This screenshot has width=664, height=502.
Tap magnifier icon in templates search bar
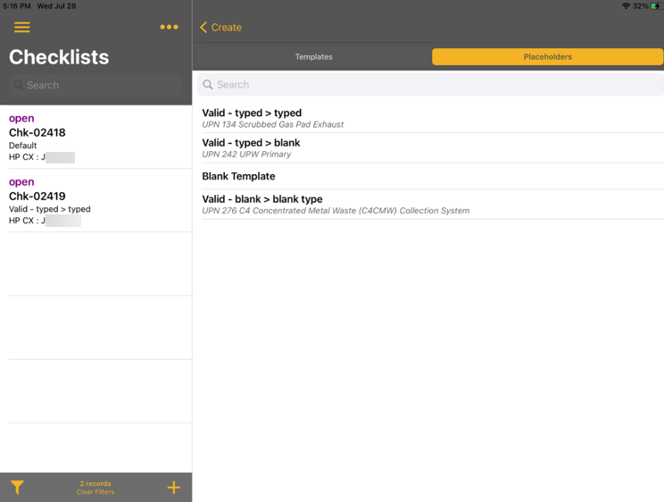coord(208,85)
